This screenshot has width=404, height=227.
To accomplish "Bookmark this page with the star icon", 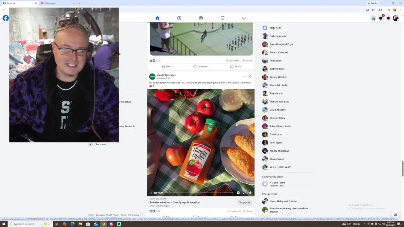I will point(373,10).
